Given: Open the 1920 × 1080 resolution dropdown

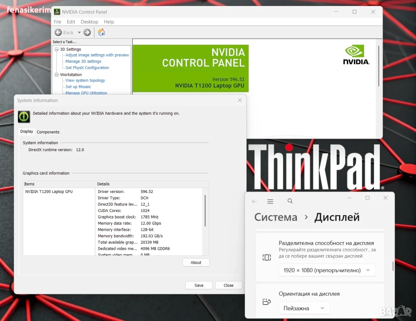Looking at the screenshot, I should 327,270.
